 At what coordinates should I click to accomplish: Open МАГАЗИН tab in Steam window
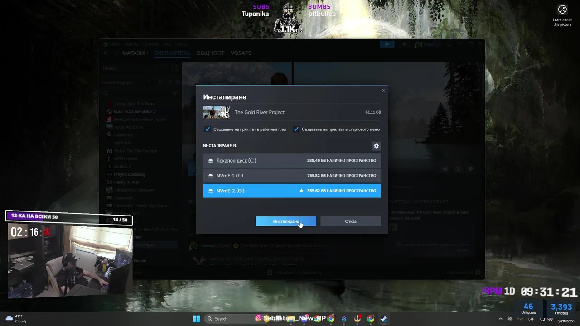(135, 53)
